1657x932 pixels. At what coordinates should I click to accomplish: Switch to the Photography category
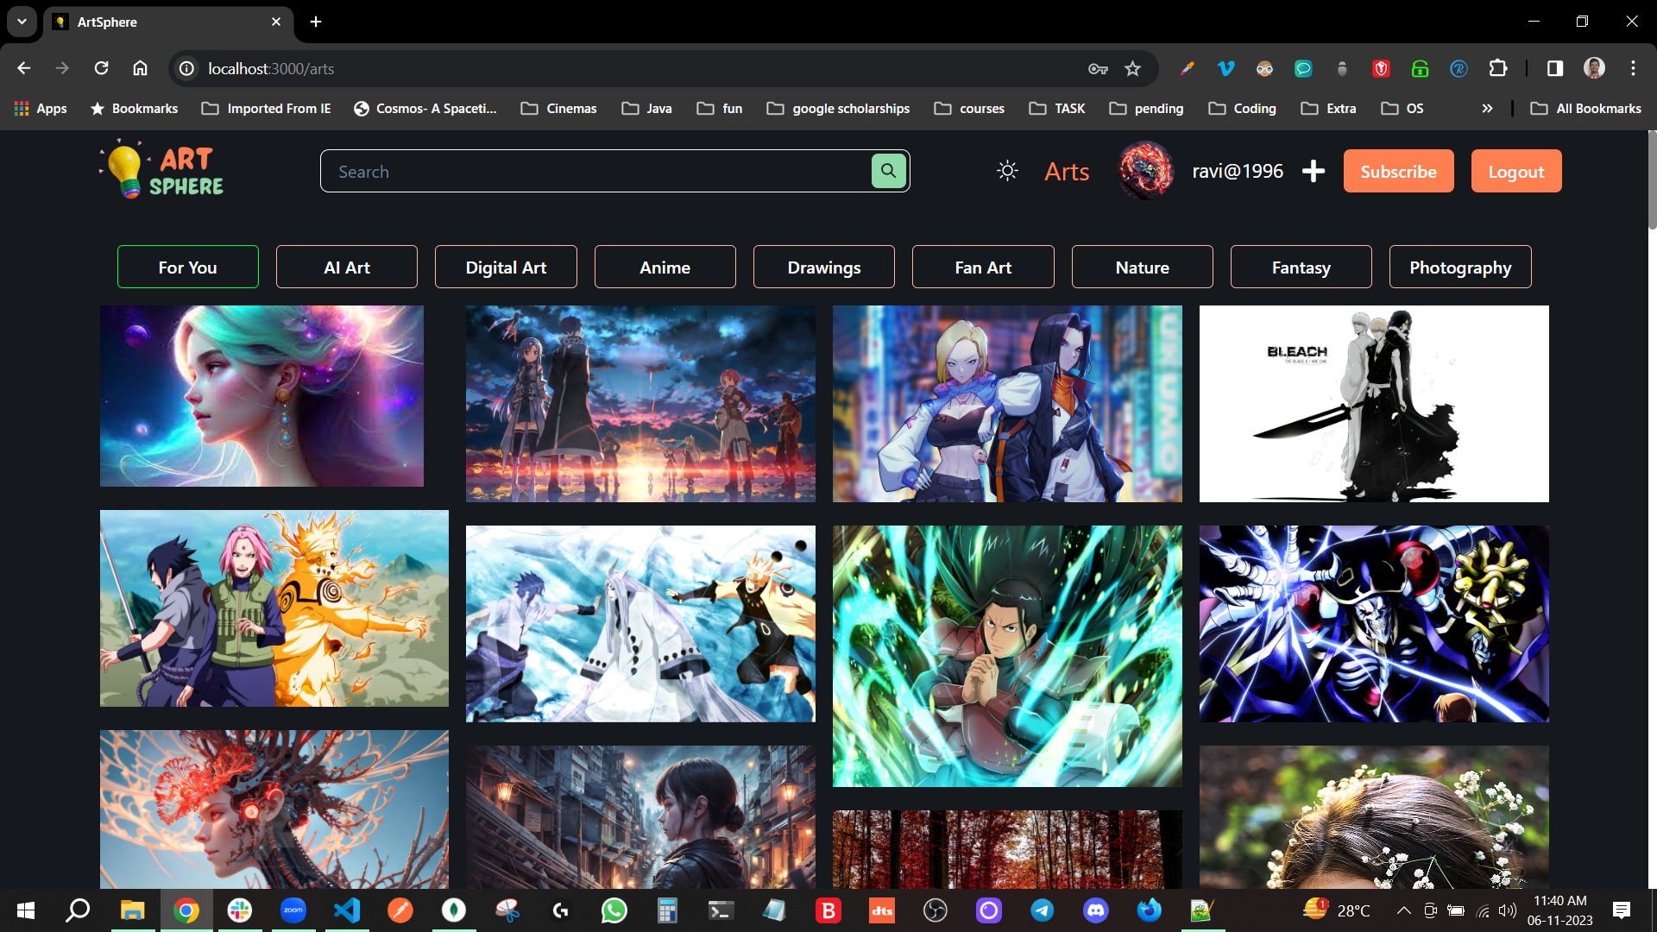point(1459,268)
